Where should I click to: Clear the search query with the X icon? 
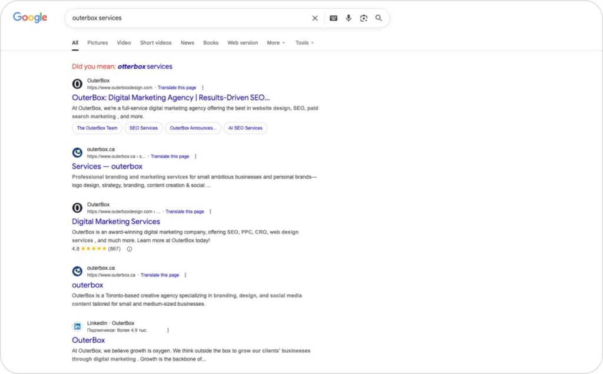[x=315, y=18]
